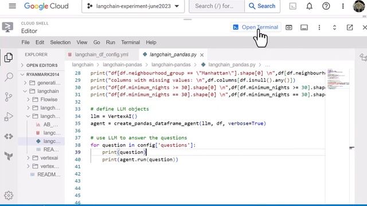Click line number 34 in gutter

pyautogui.click(x=78, y=116)
